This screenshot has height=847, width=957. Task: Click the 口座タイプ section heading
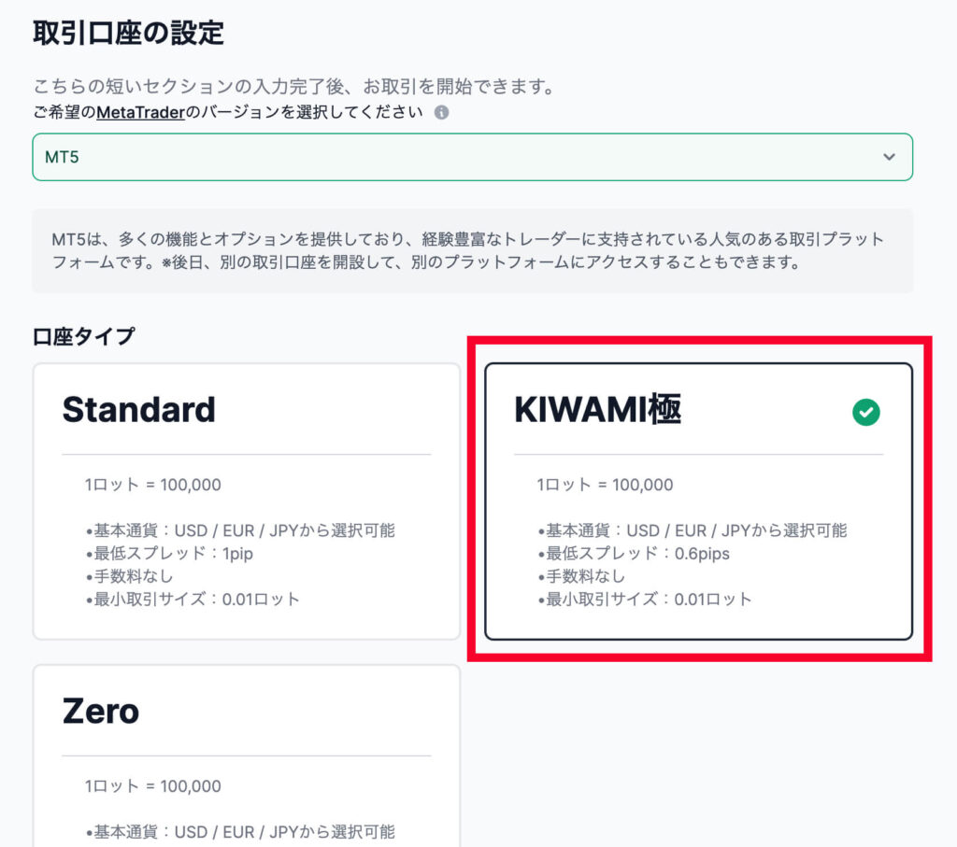83,336
